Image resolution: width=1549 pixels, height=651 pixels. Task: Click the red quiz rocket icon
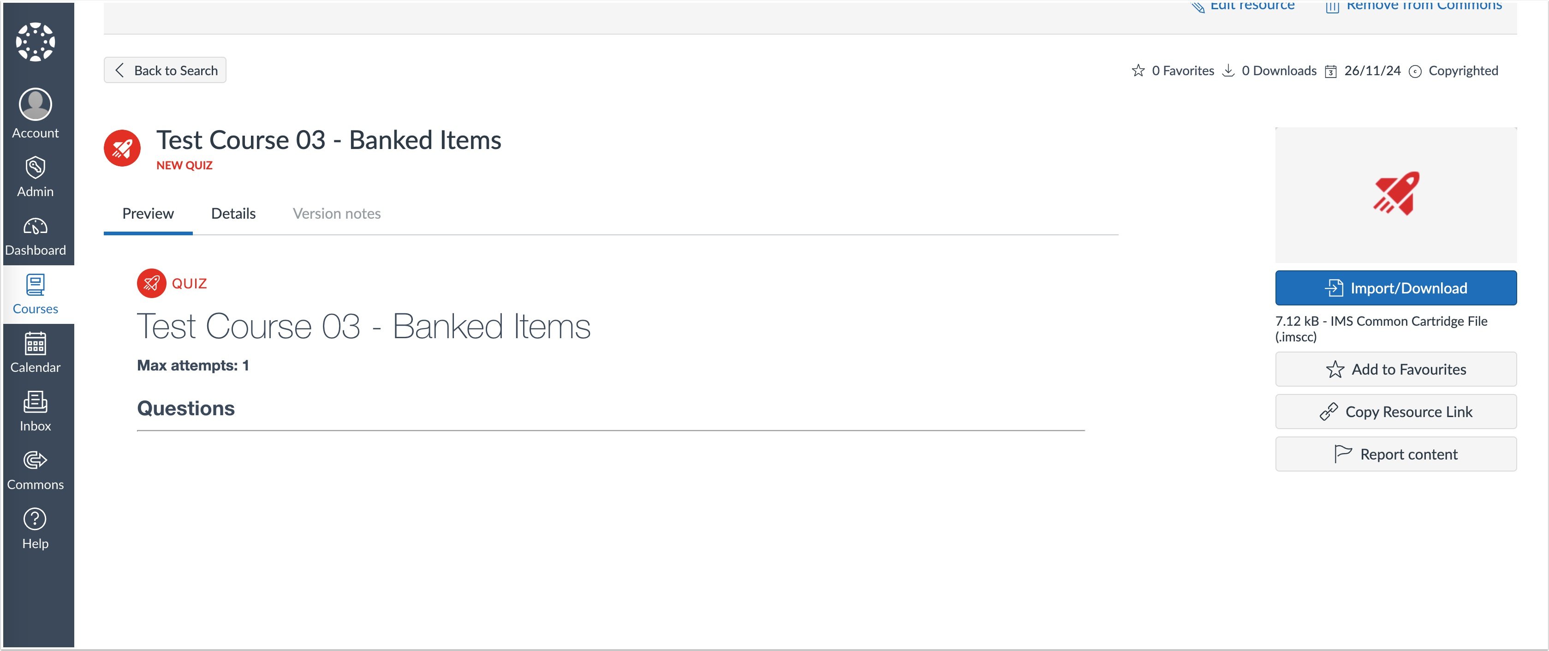123,147
